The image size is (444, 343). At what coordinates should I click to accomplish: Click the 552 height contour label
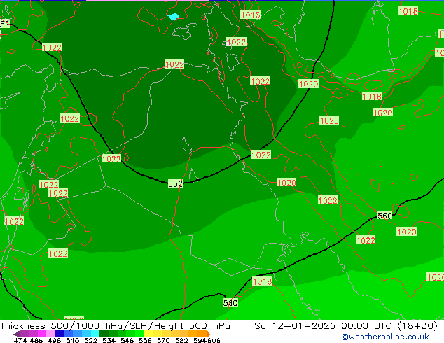pyautogui.click(x=175, y=183)
